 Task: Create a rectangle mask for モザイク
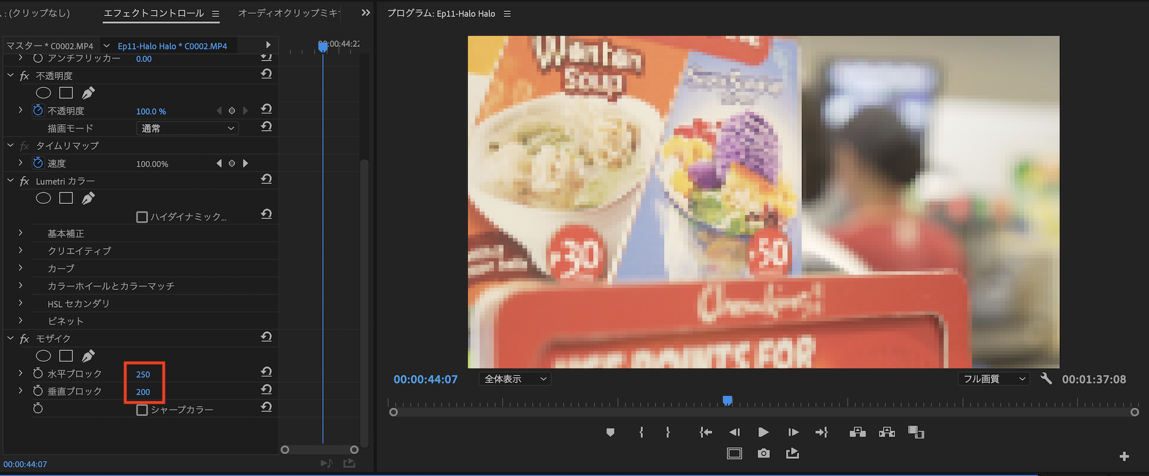click(66, 356)
